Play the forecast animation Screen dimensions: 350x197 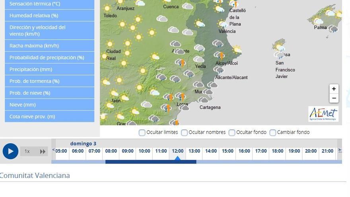[x=10, y=151]
